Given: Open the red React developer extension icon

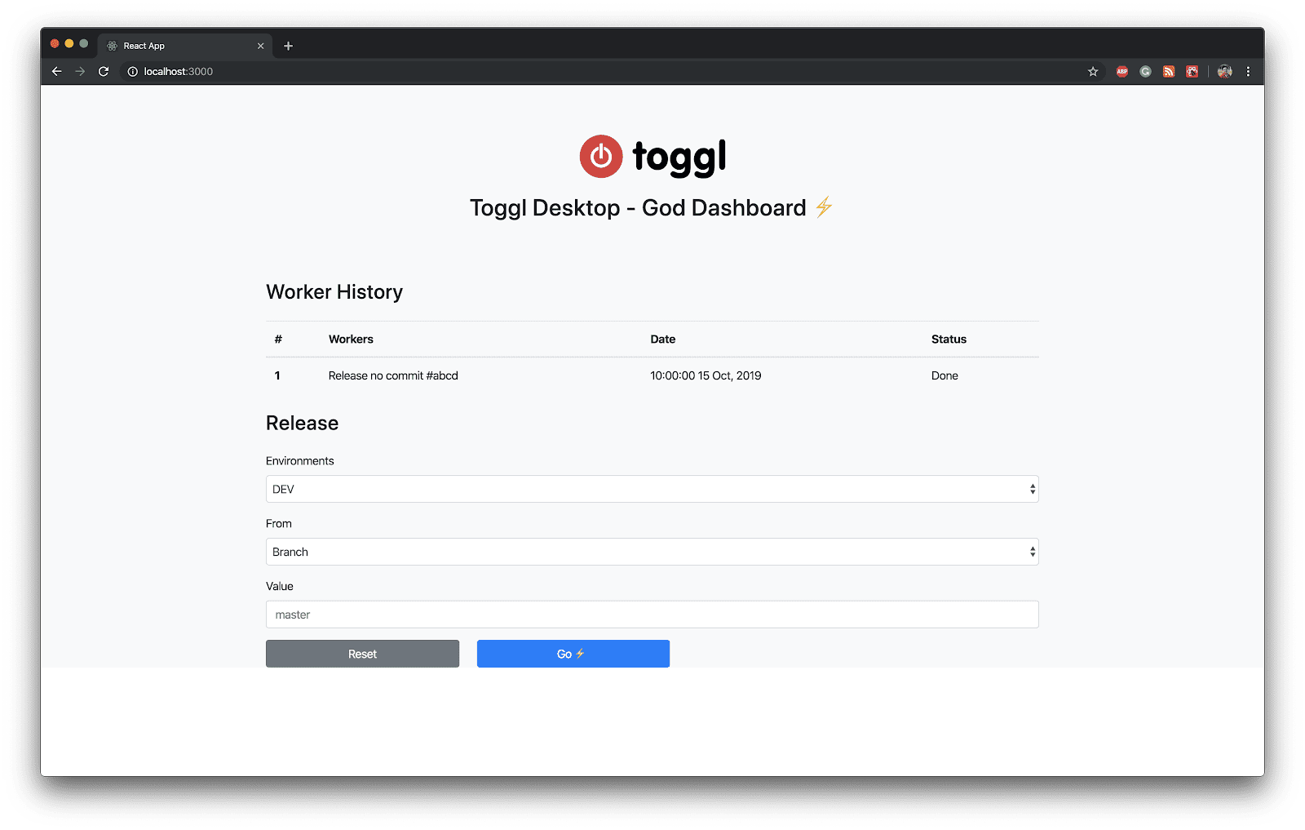Looking at the screenshot, I should tap(1192, 72).
